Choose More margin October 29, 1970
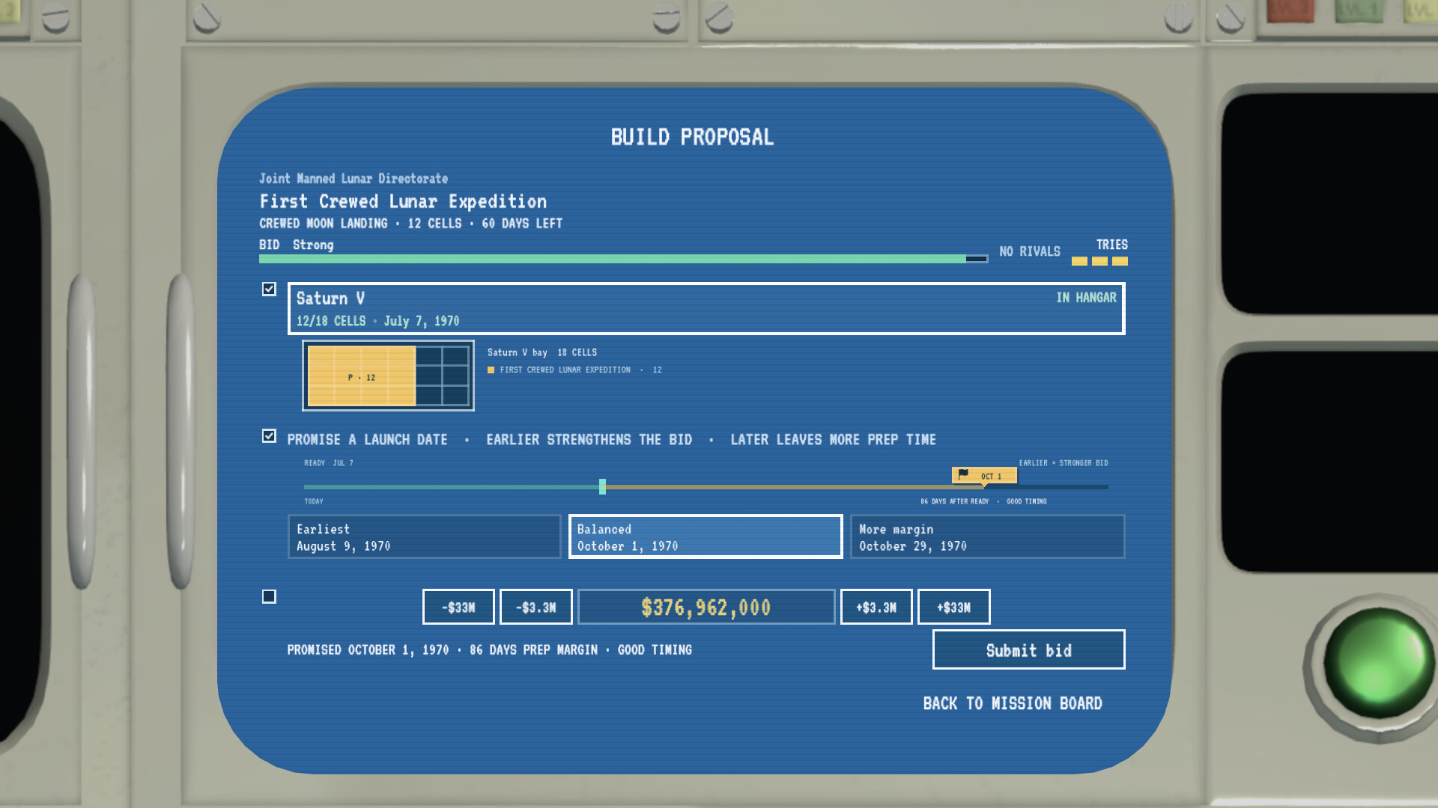Image resolution: width=1438 pixels, height=808 pixels. 987,536
